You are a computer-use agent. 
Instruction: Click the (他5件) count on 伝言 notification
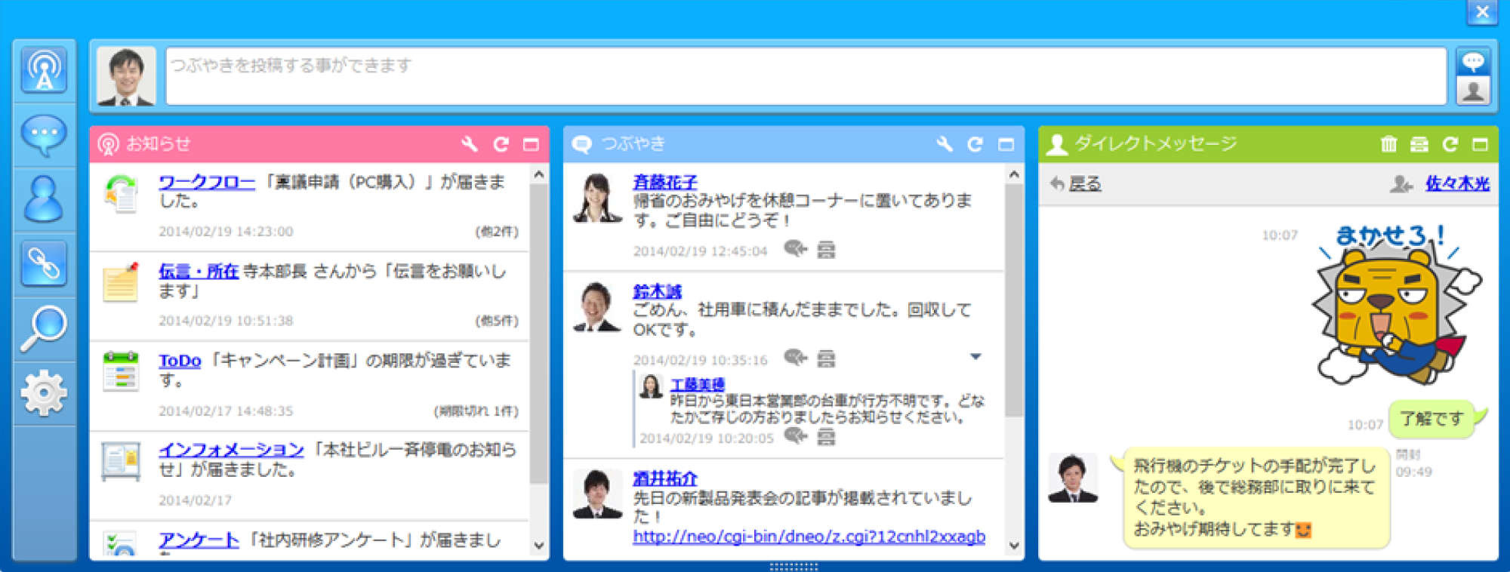click(x=496, y=321)
